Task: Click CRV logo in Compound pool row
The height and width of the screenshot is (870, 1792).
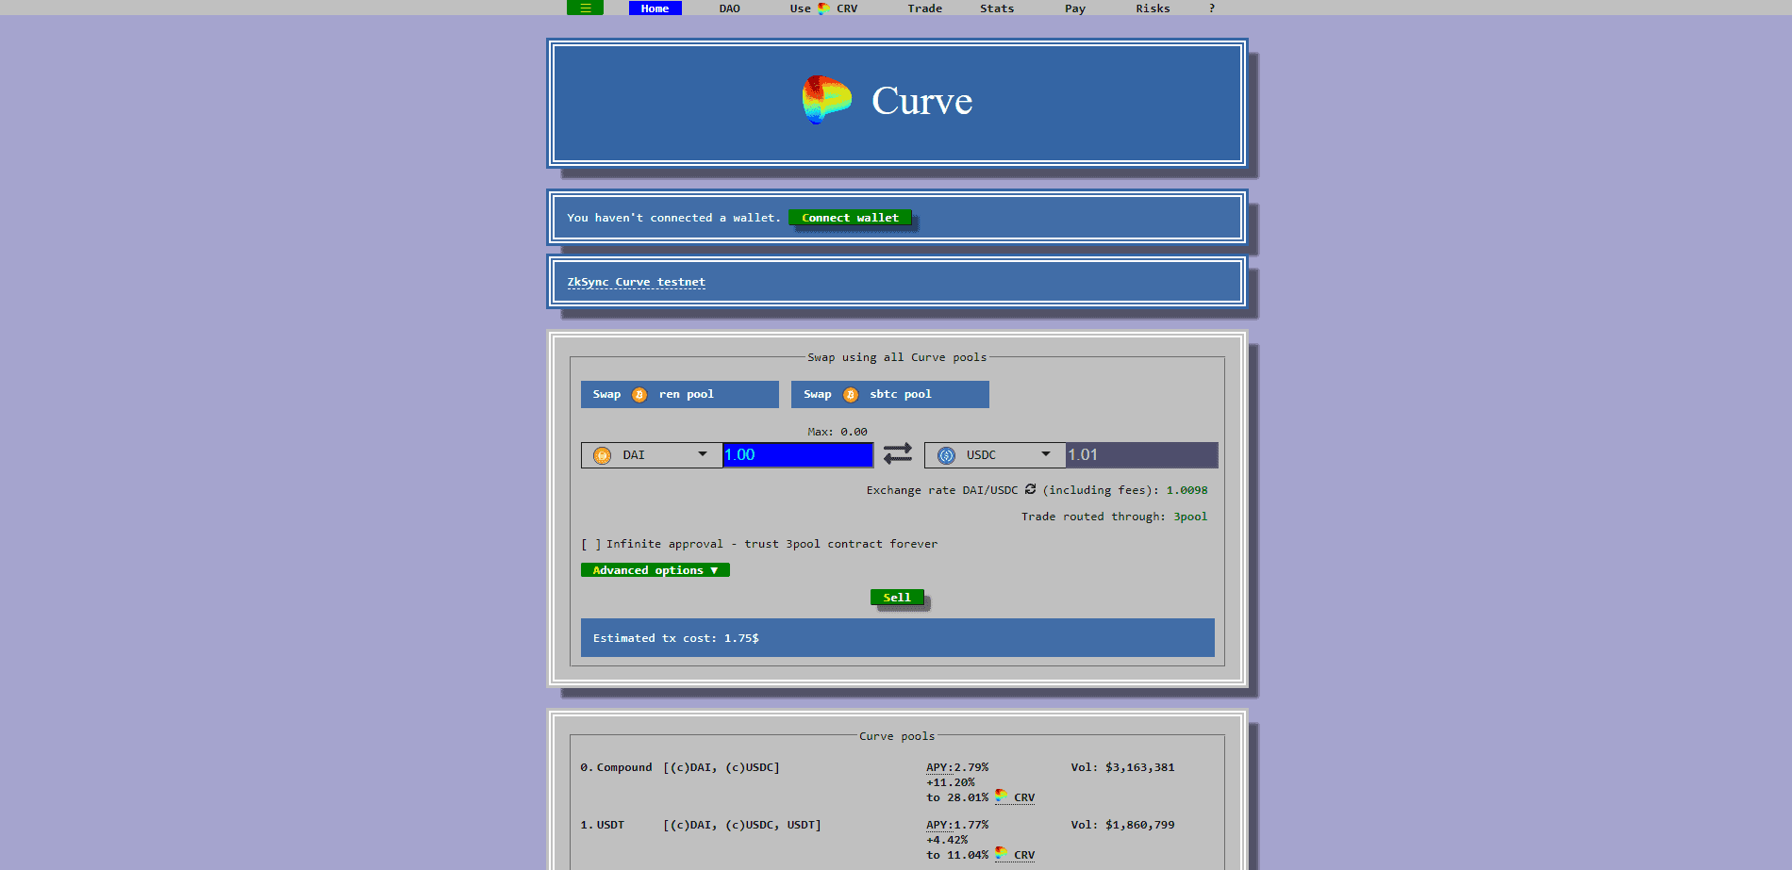Action: coord(1001,796)
